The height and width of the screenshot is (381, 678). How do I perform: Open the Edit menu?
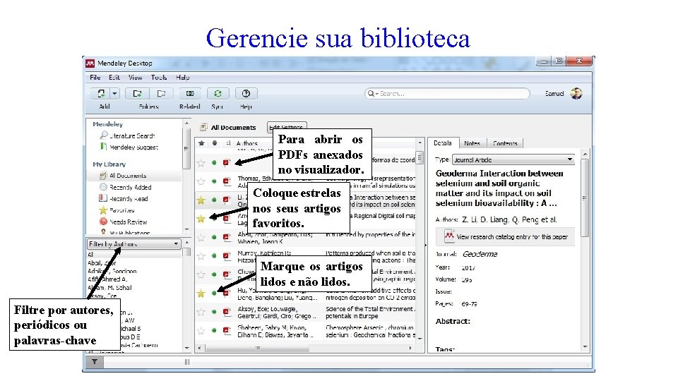pos(114,78)
